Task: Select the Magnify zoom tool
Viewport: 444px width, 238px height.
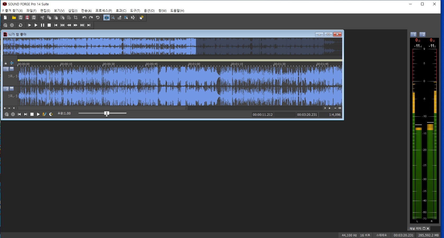Action: (x=113, y=17)
